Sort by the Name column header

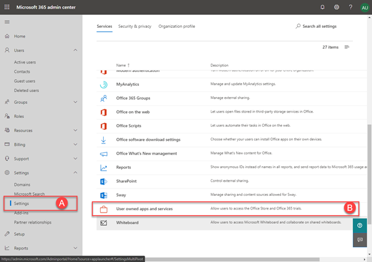pos(122,65)
